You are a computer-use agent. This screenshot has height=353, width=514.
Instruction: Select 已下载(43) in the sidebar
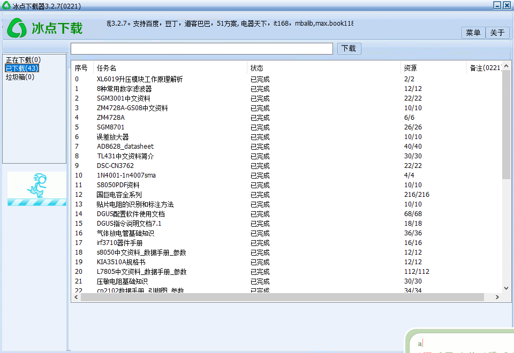[x=22, y=68]
